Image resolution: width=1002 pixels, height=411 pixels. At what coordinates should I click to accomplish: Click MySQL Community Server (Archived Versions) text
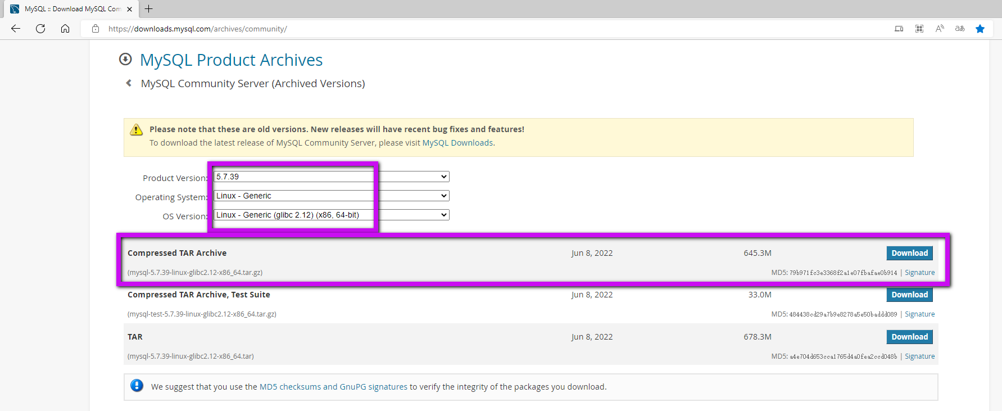tap(253, 84)
